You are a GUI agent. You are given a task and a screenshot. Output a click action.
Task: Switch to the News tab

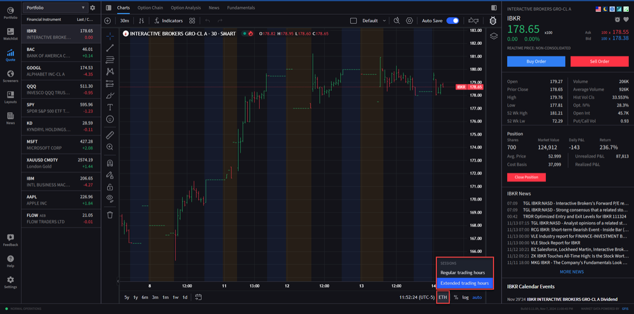214,8
